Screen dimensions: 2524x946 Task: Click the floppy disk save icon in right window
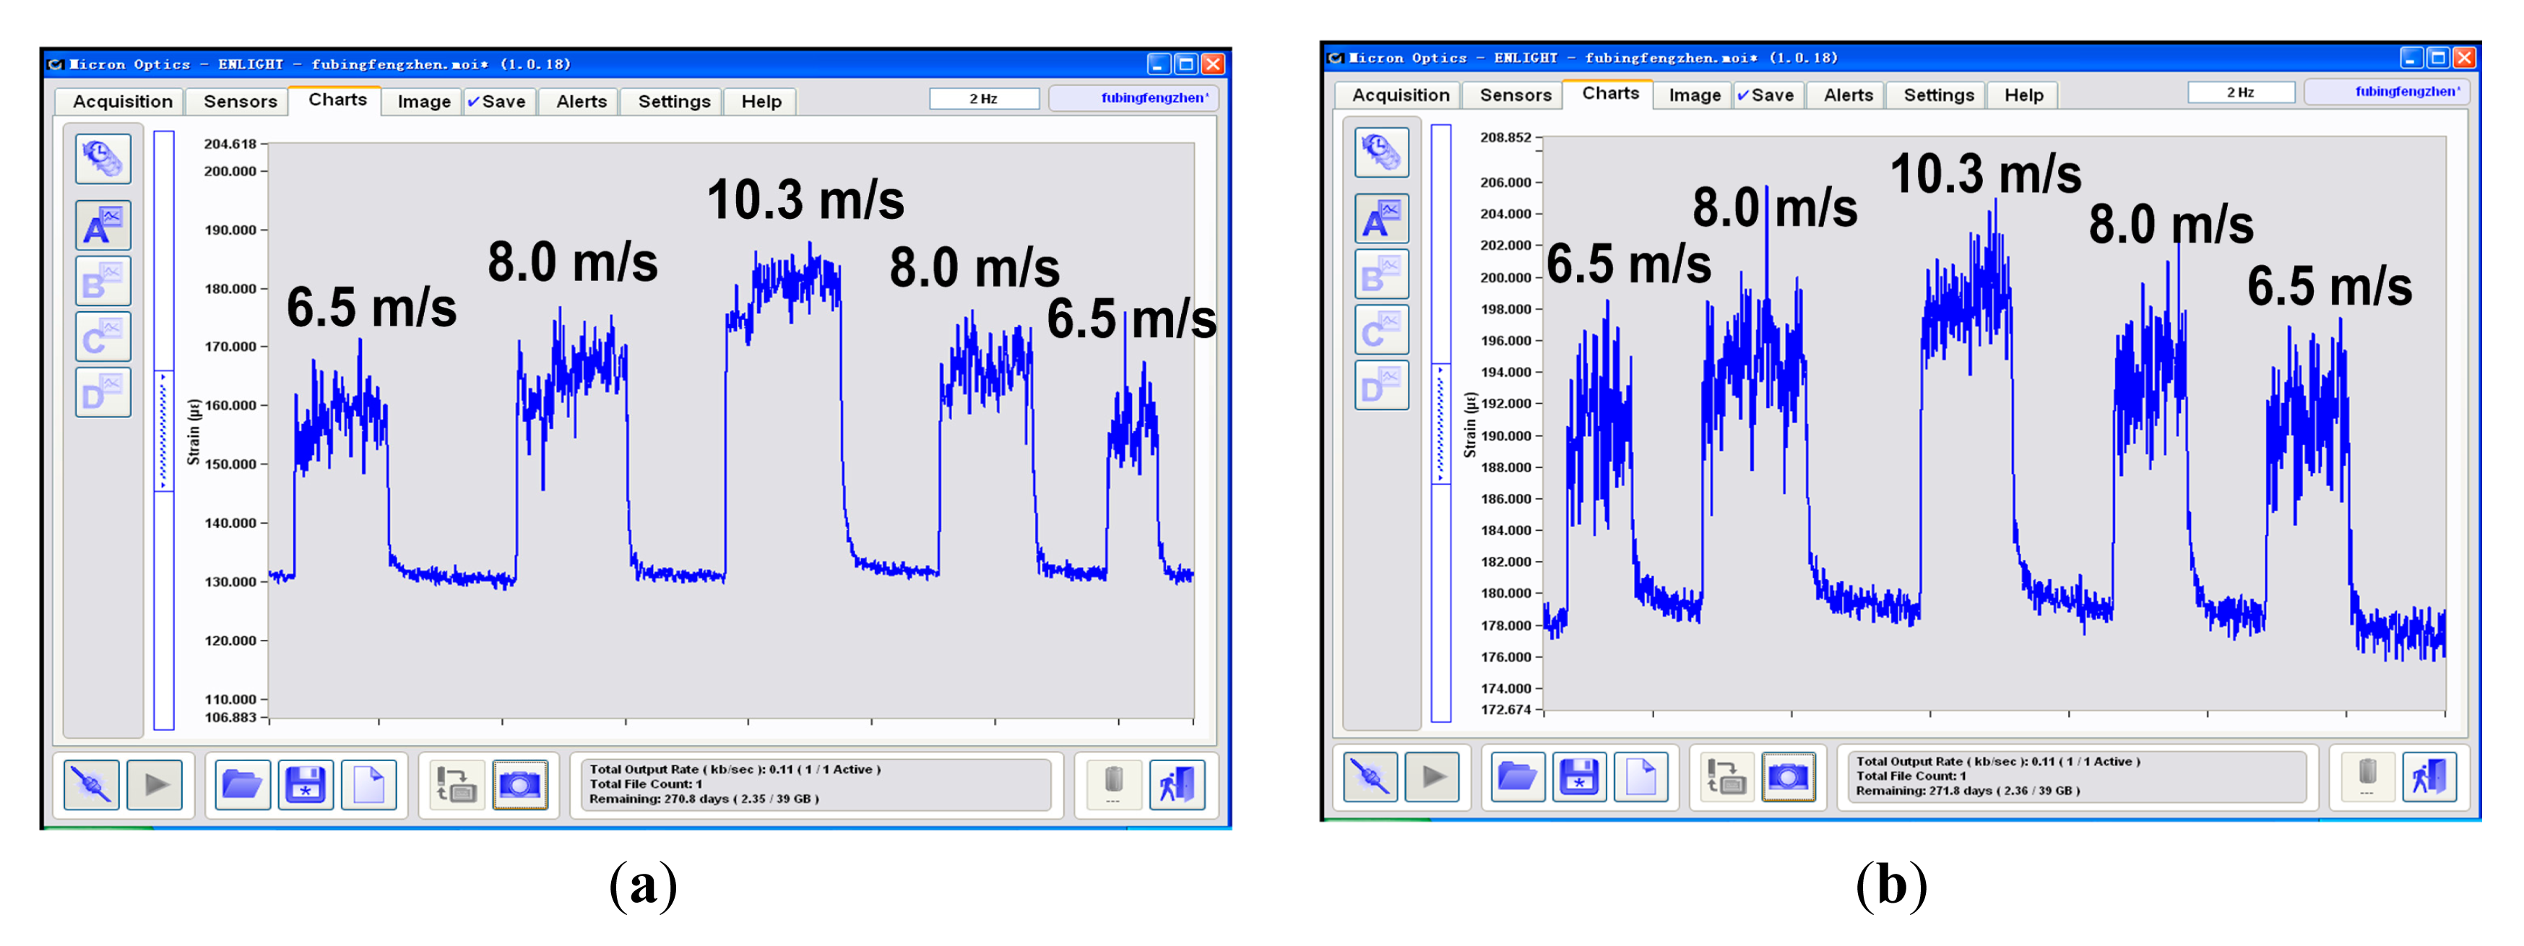(x=1578, y=778)
